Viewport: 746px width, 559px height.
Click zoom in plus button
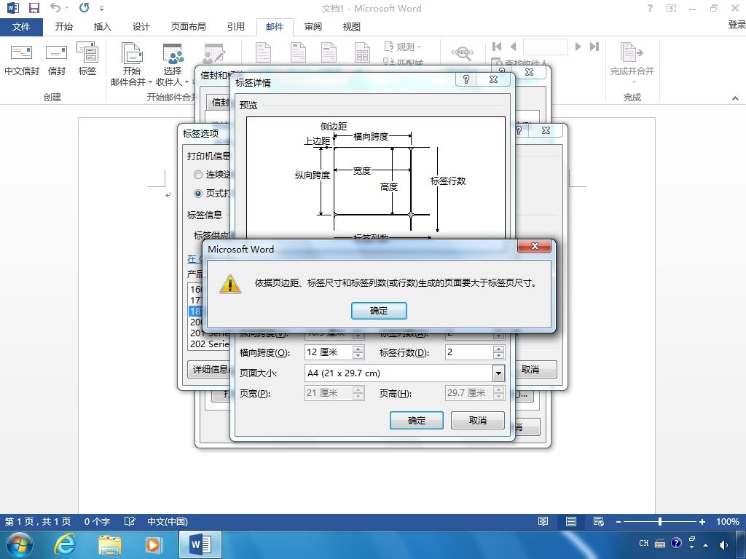point(702,521)
